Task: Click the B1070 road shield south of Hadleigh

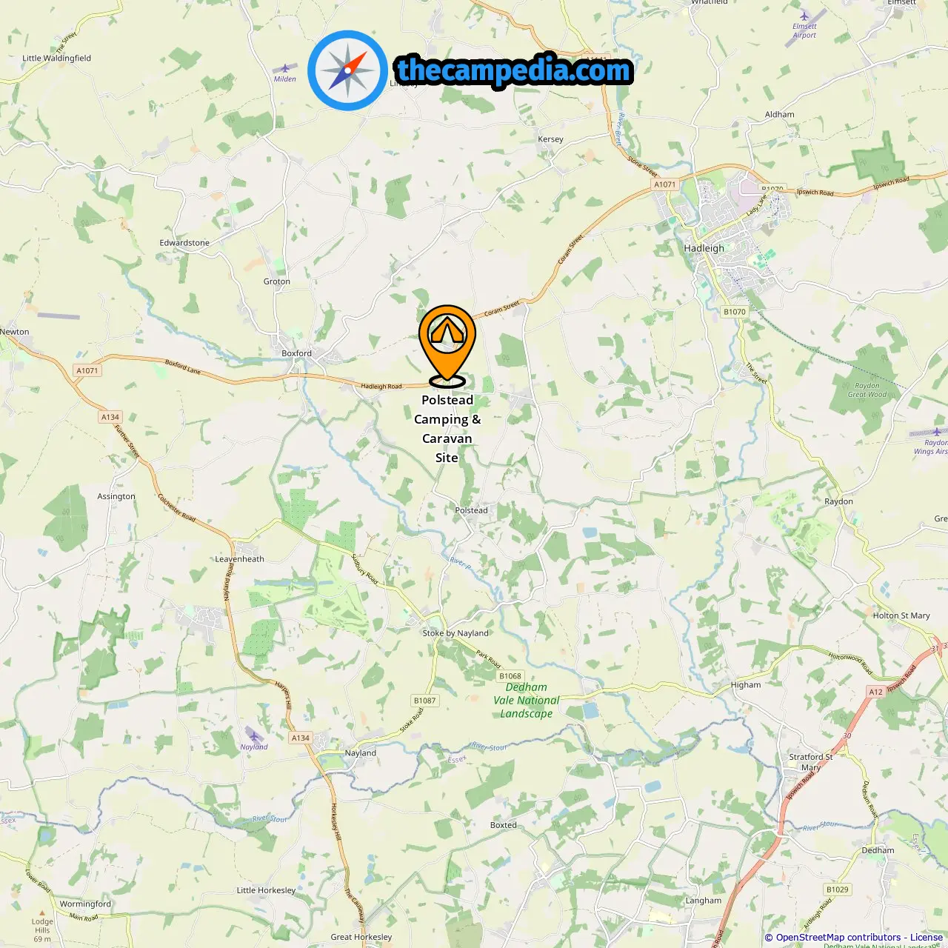Action: [735, 312]
